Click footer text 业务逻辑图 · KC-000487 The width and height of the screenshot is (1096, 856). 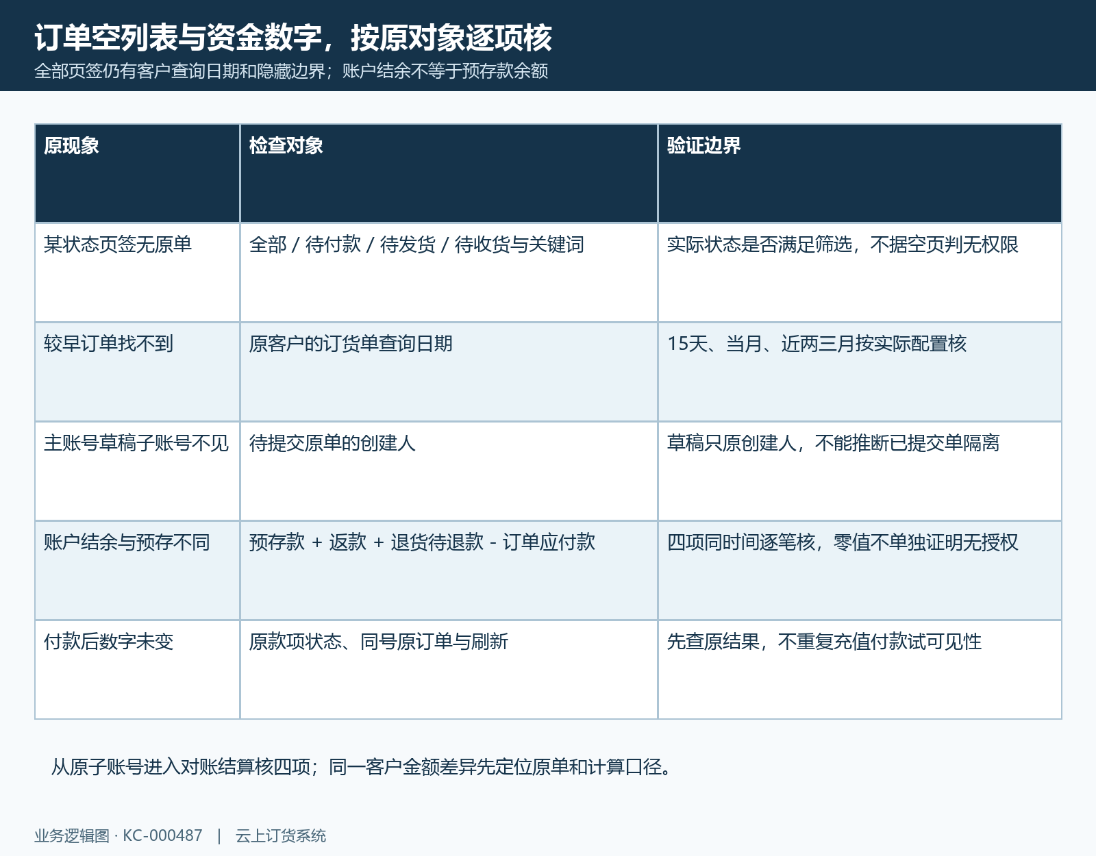(x=119, y=836)
